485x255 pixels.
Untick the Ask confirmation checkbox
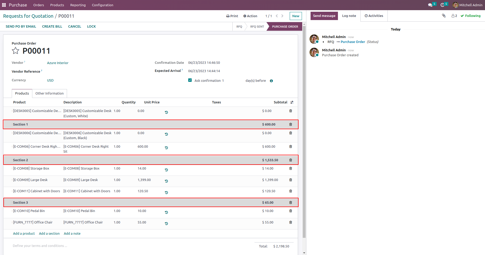190,80
